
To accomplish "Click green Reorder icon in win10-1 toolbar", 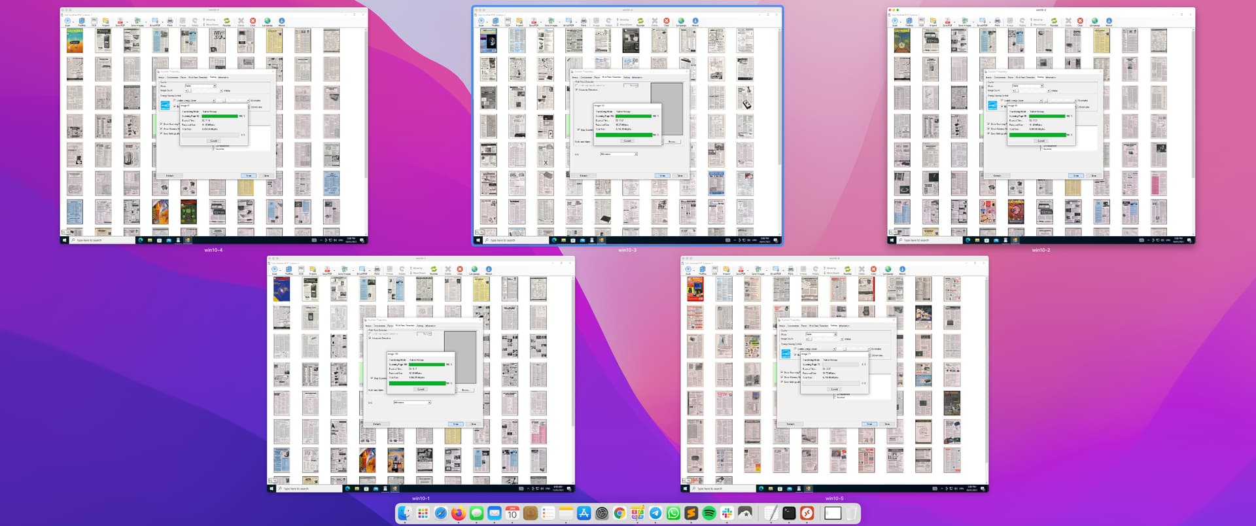I will point(433,269).
